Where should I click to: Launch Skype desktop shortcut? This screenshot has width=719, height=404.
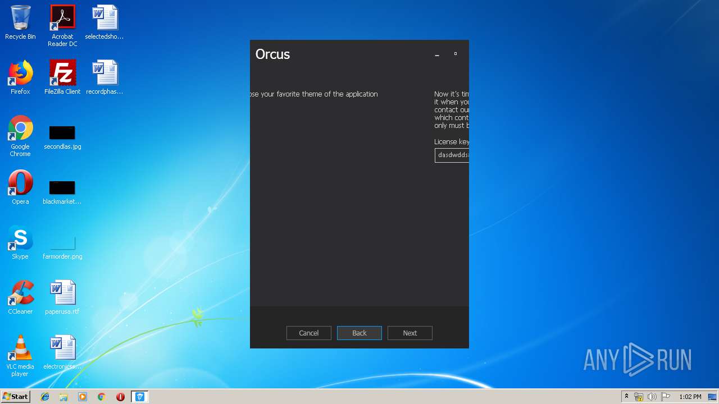point(20,242)
